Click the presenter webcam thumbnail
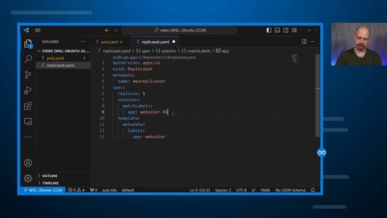This screenshot has height=218, width=387. pyautogui.click(x=359, y=44)
